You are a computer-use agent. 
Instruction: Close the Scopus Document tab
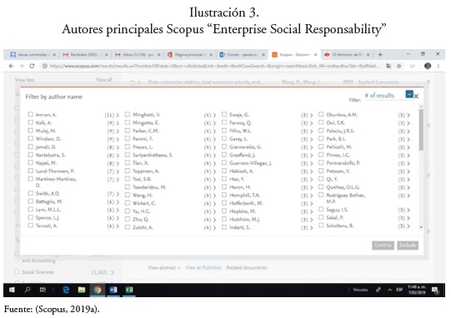click(315, 54)
